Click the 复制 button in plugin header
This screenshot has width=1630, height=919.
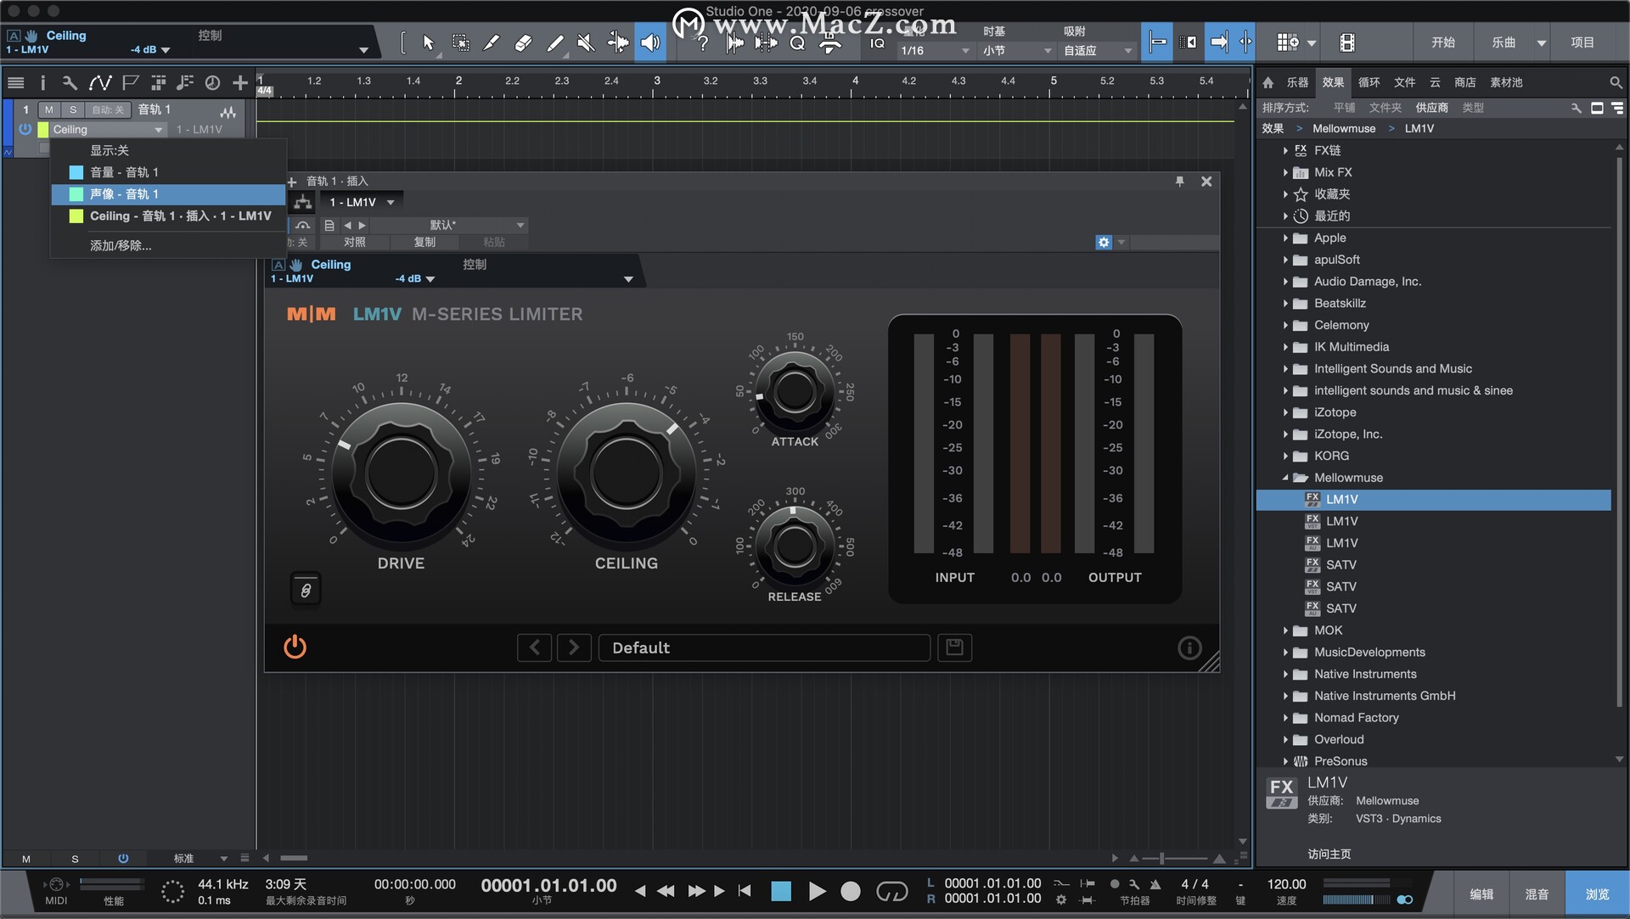tap(424, 243)
